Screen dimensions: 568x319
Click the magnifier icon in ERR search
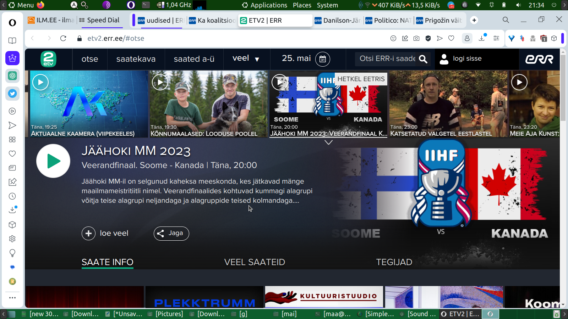(423, 59)
